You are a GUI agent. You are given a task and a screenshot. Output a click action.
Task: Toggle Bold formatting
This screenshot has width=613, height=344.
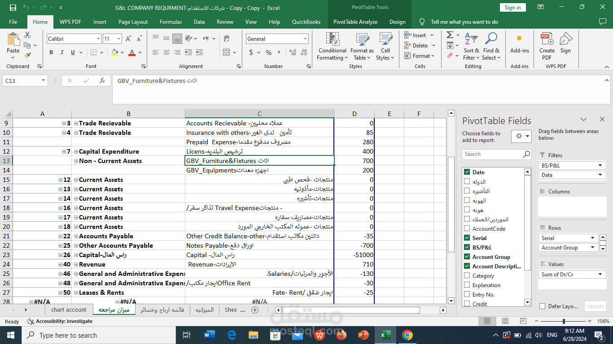coord(51,52)
